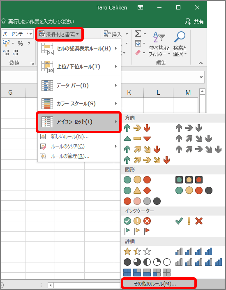
Task: Open the number format combo box
Action: (x=17, y=34)
